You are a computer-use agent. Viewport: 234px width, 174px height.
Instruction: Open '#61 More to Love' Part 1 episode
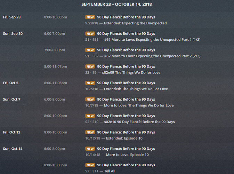152,40
